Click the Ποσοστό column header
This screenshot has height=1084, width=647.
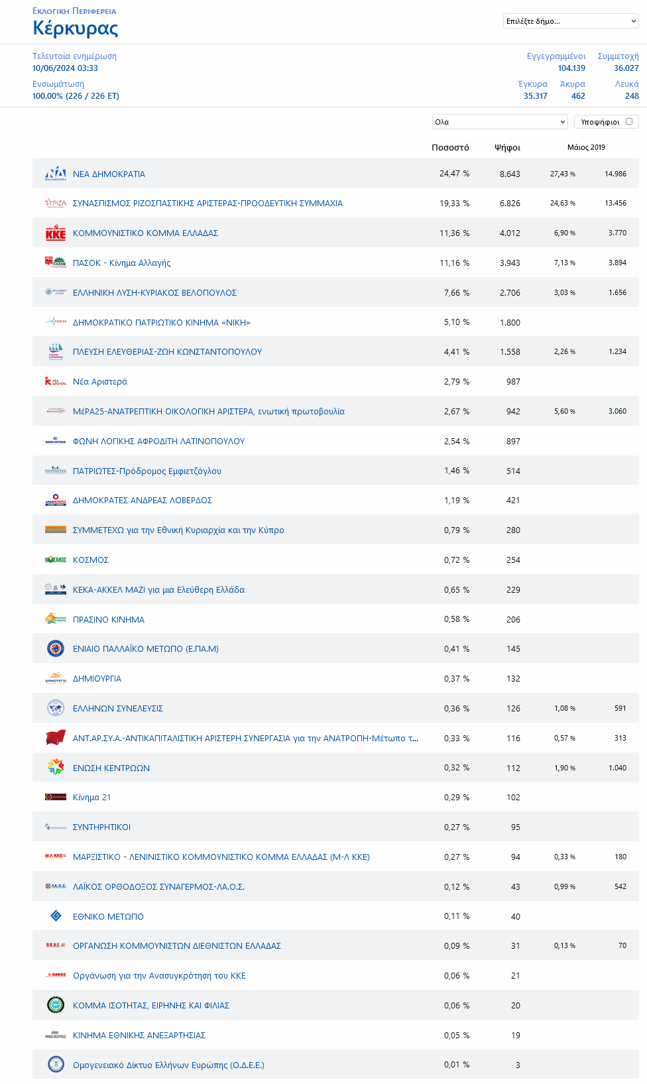[x=450, y=147]
